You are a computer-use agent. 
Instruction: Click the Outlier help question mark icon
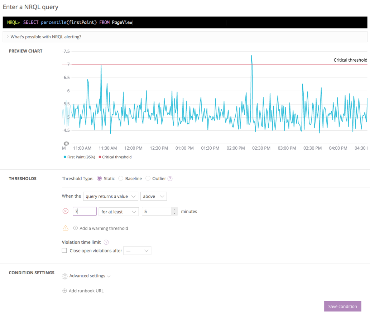(x=170, y=179)
